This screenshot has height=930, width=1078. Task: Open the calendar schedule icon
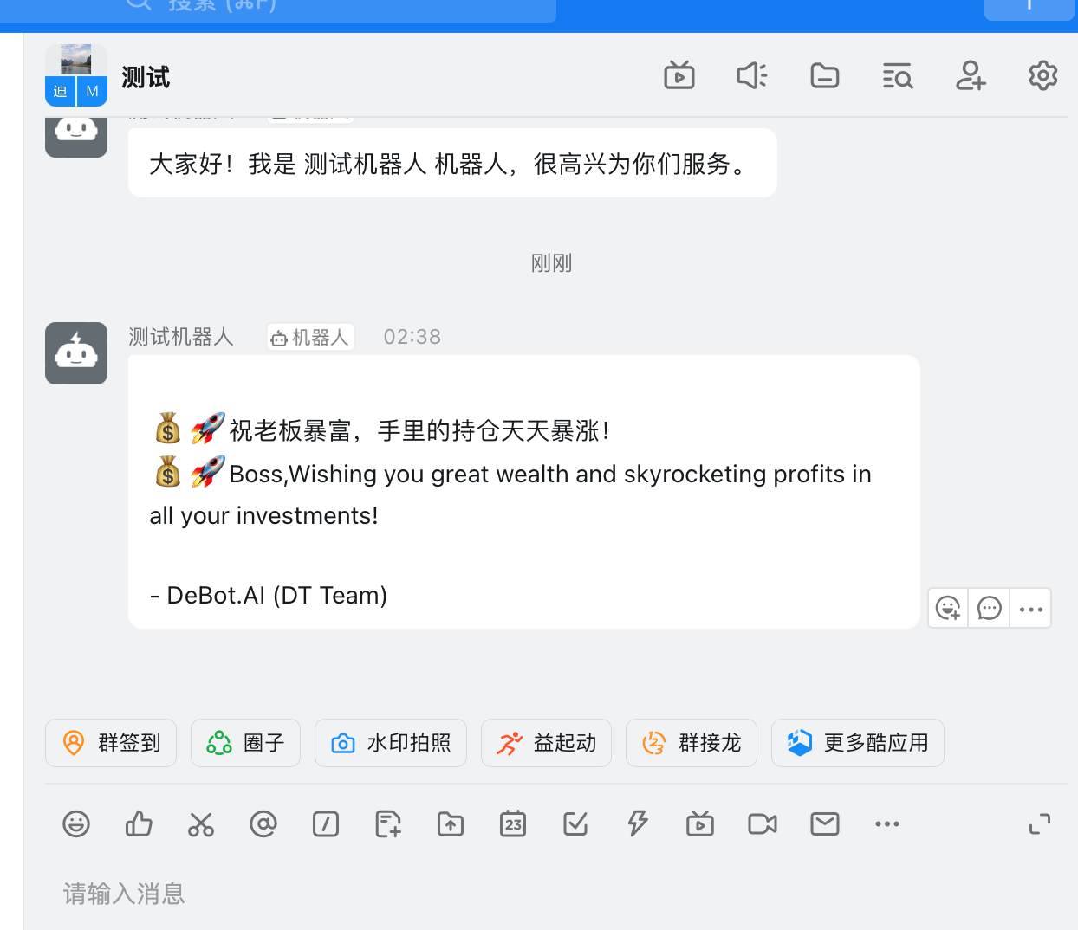[x=513, y=823]
